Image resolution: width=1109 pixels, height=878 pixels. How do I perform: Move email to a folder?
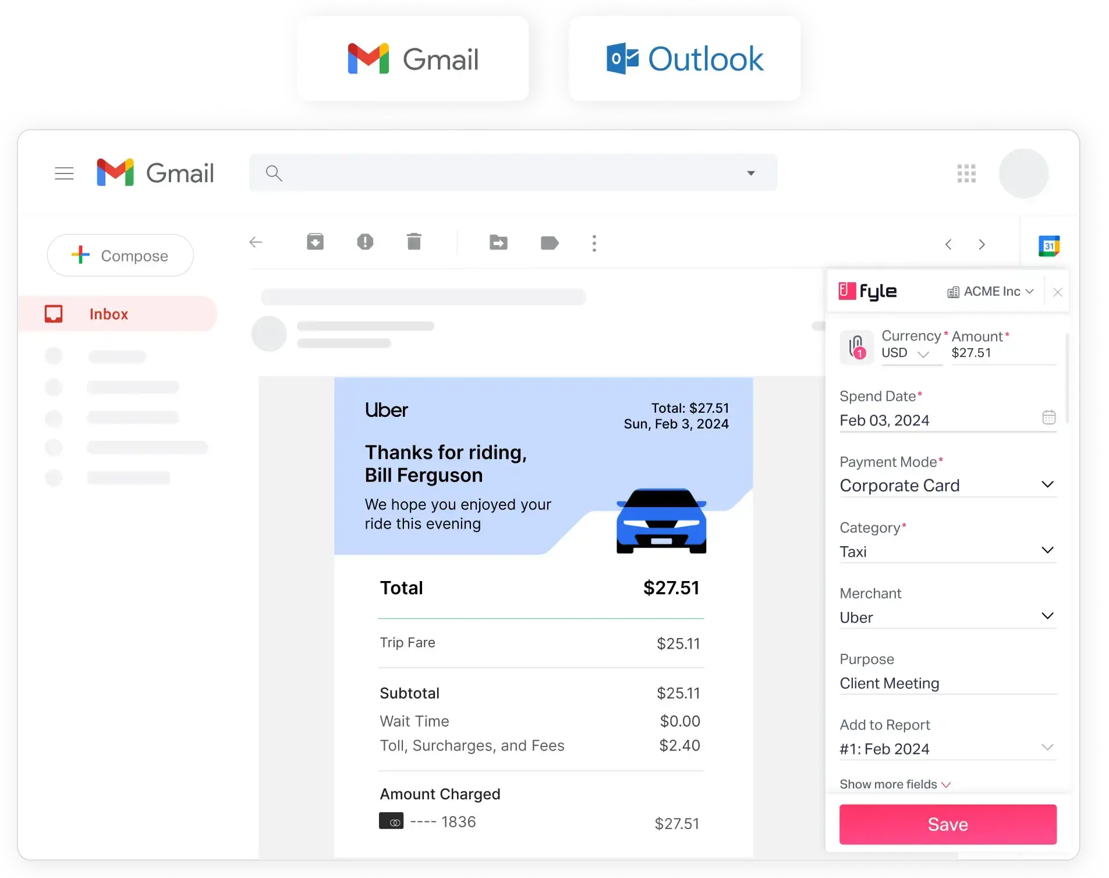pyautogui.click(x=498, y=242)
